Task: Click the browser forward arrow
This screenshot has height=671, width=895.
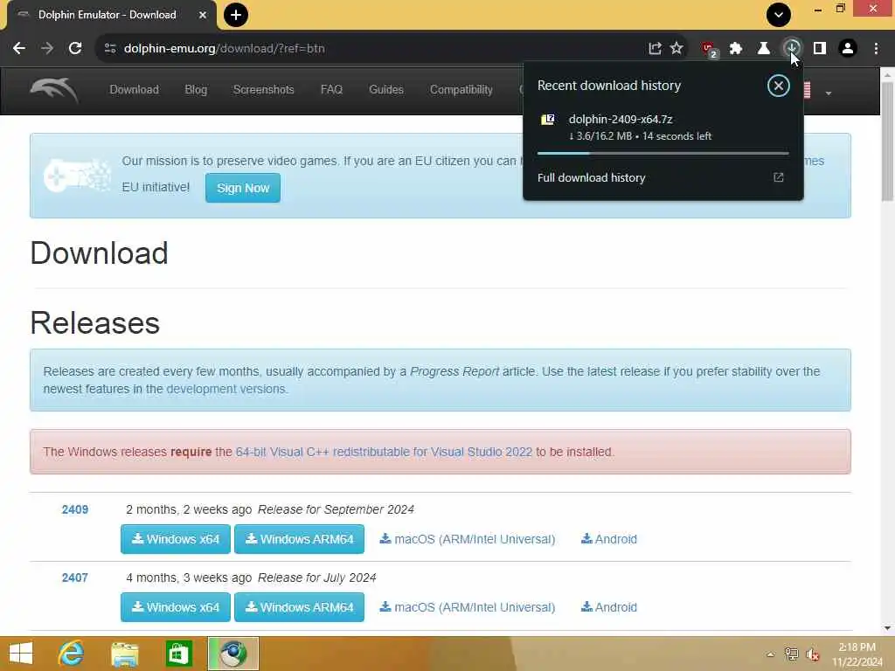Action: pyautogui.click(x=47, y=49)
